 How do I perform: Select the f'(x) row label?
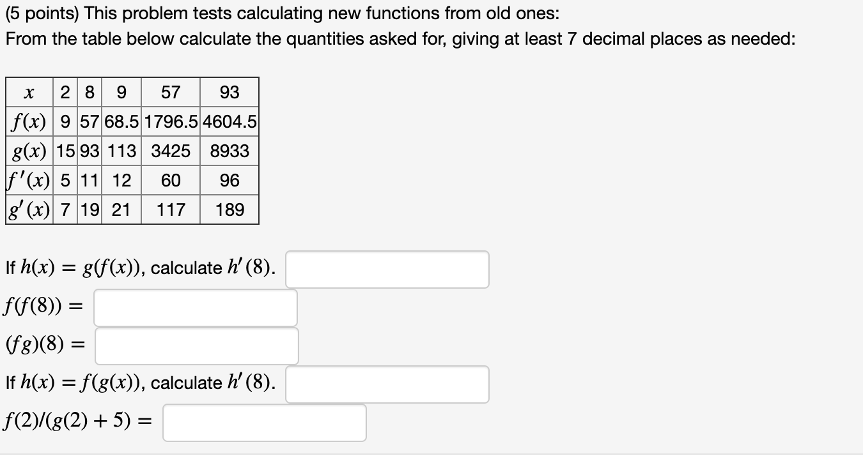pos(27,180)
